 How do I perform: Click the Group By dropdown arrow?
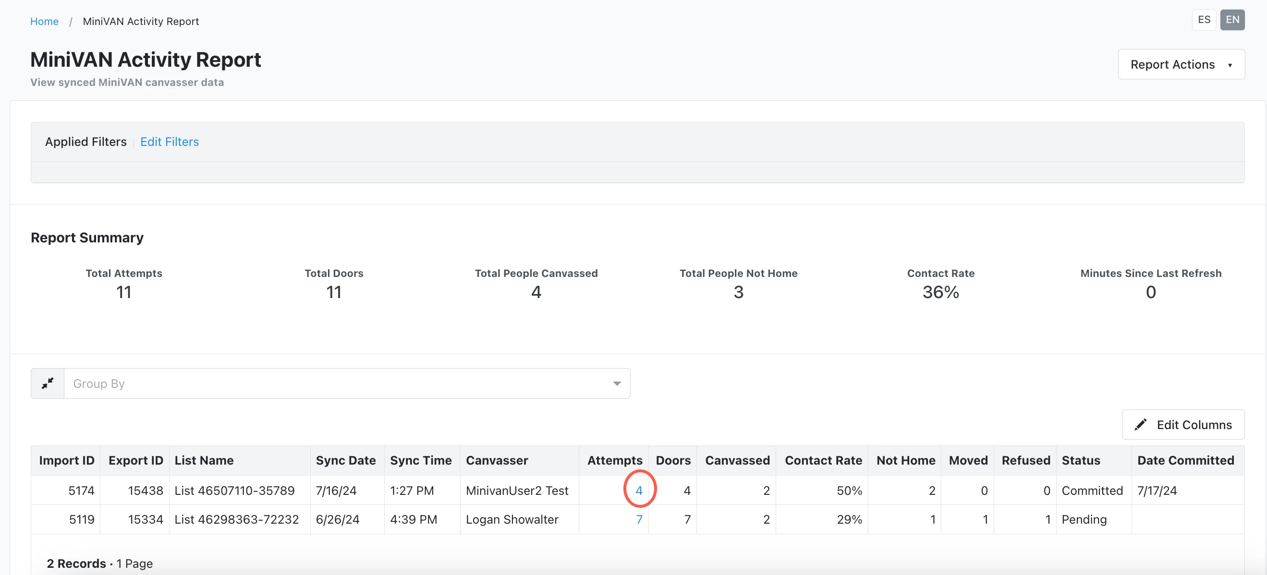(616, 383)
